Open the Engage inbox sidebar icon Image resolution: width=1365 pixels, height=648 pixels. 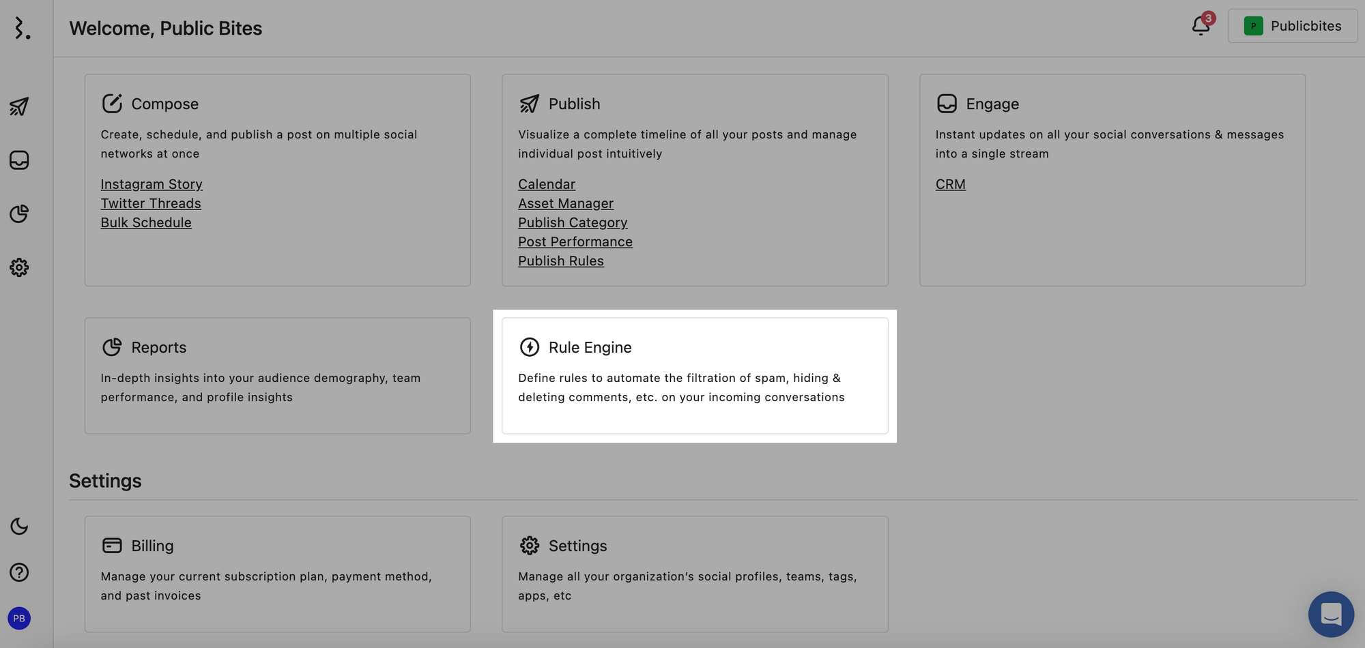19,160
